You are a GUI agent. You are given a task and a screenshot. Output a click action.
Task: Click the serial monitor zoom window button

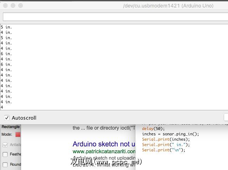tap(21, 6)
